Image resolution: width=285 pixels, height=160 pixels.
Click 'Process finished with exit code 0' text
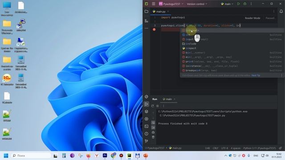[x=183, y=124]
